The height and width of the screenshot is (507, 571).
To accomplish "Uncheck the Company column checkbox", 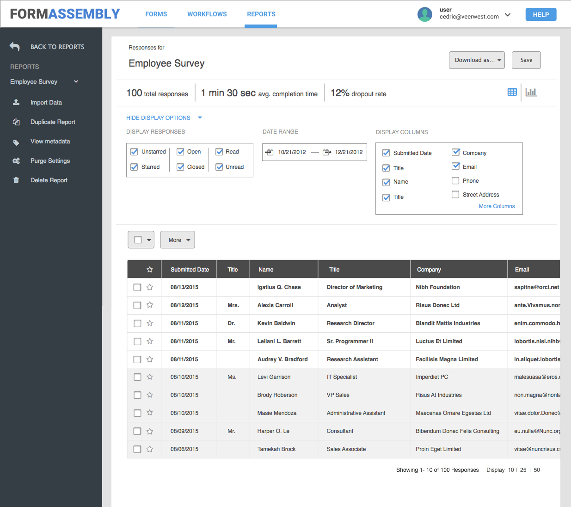I will [x=455, y=152].
